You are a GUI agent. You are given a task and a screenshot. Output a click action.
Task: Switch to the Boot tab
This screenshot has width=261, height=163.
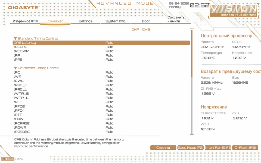146,21
